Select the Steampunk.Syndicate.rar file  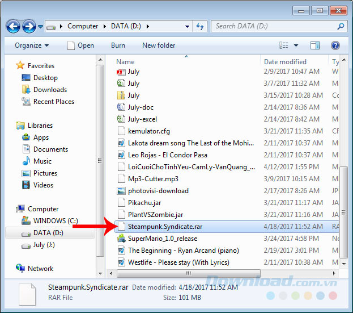coord(165,227)
